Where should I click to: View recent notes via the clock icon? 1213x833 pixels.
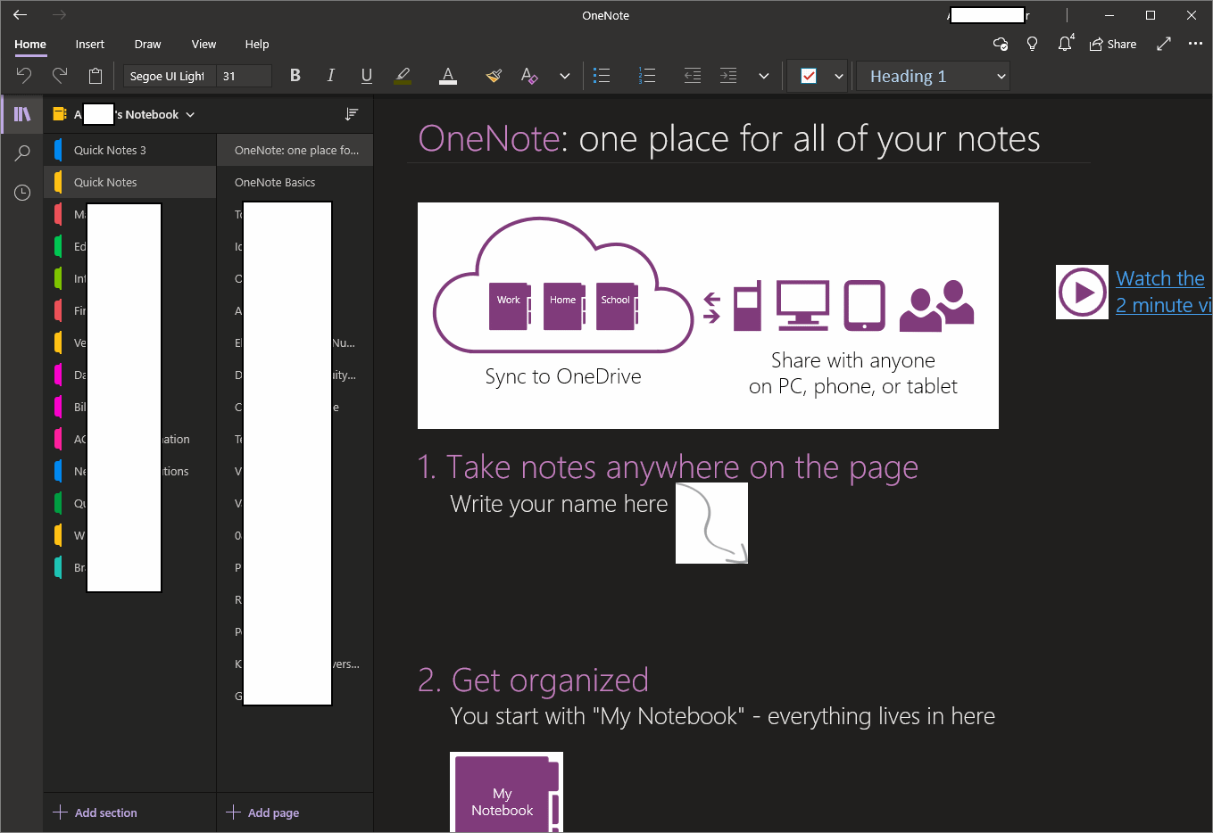tap(21, 192)
